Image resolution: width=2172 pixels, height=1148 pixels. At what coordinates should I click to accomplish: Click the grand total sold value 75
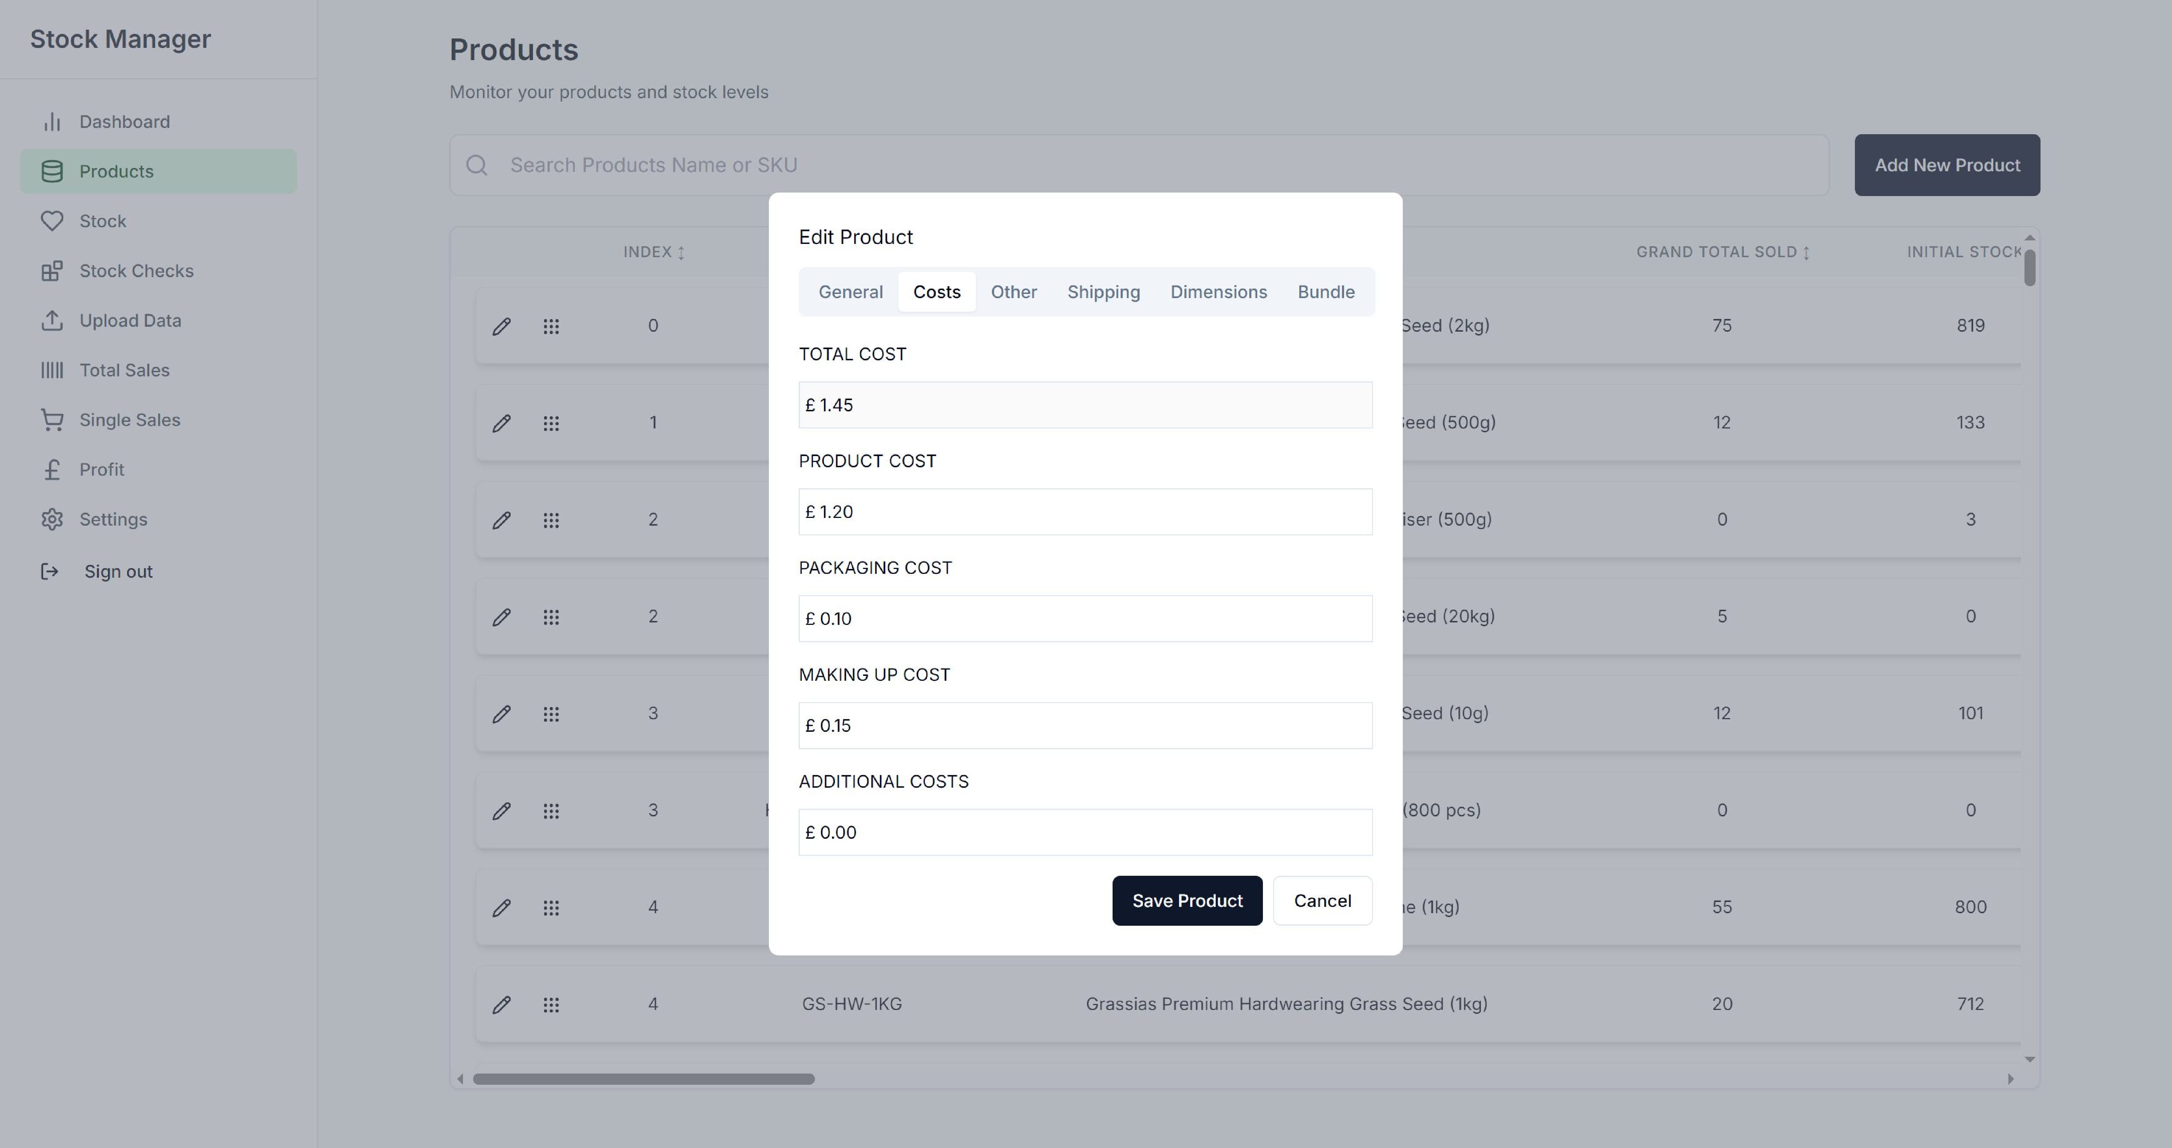[1722, 325]
